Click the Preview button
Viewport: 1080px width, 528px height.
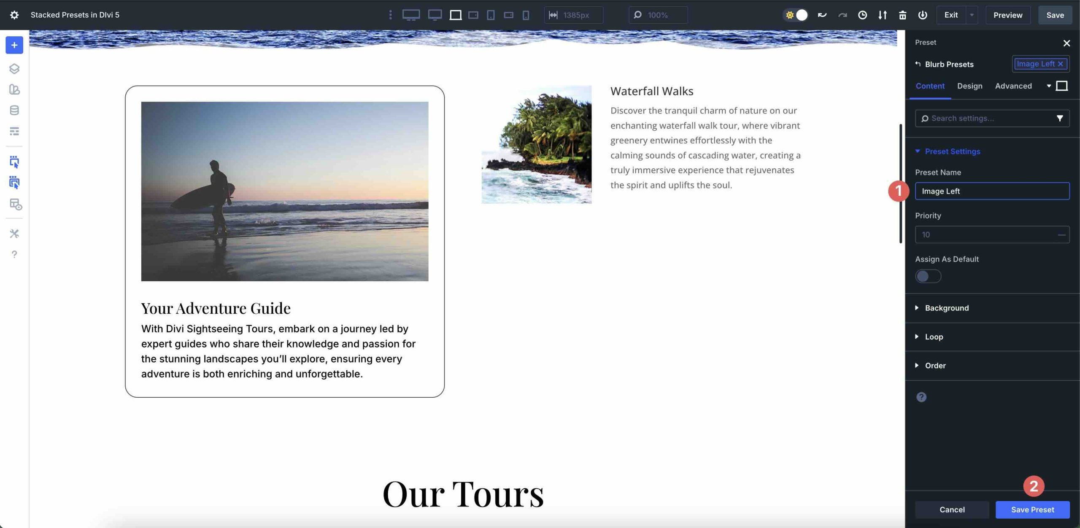coord(1008,15)
